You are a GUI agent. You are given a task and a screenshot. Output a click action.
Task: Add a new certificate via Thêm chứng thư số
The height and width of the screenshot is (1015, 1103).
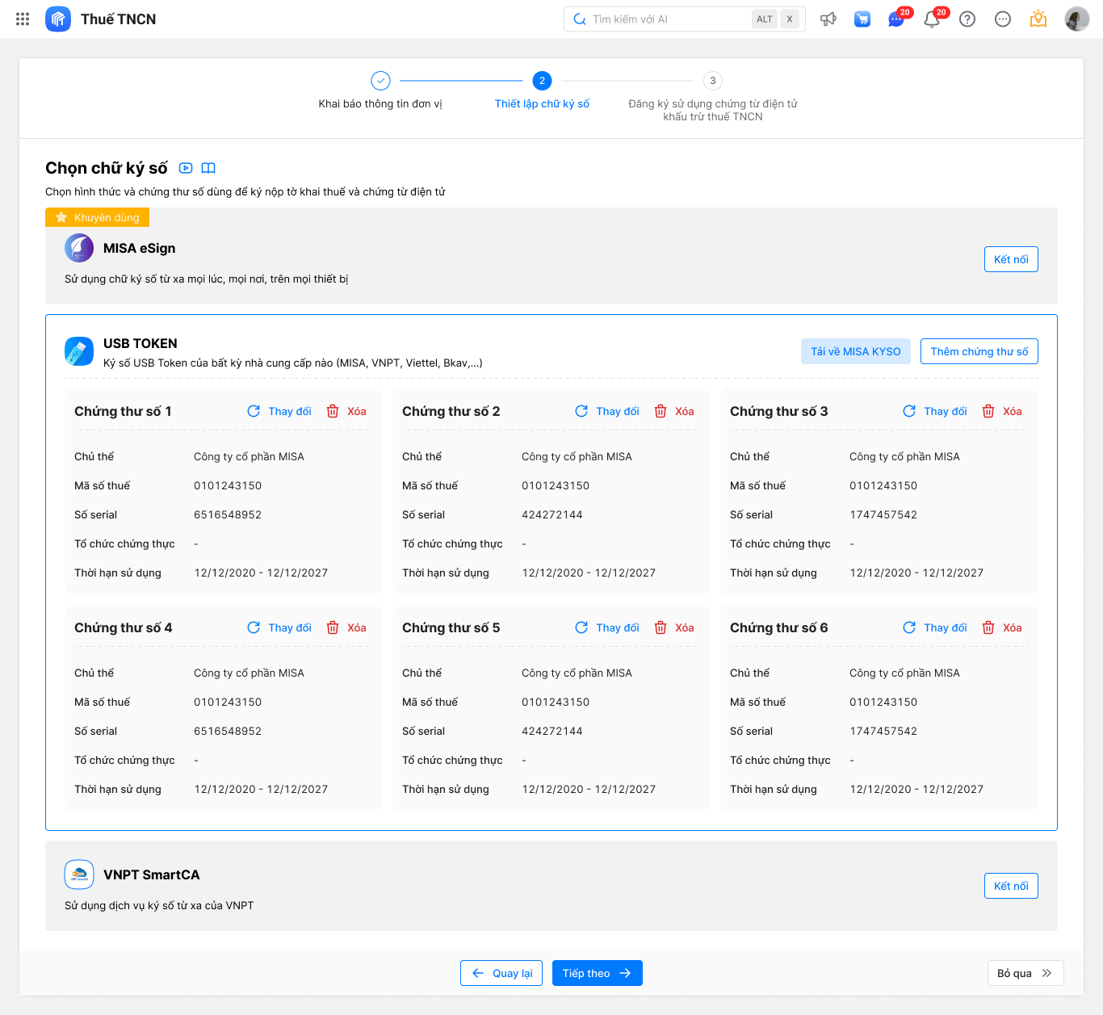click(979, 351)
